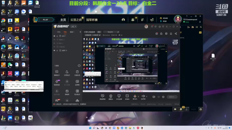Open the gift box icon beside room info
This screenshot has width=232, height=130.
pos(157,34)
